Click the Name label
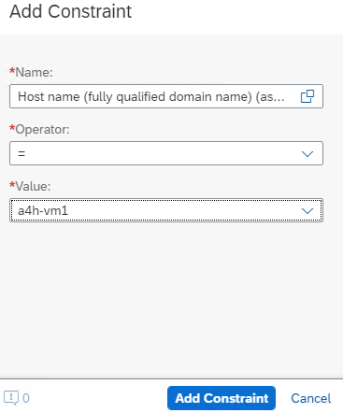Viewport: 343px width, 413px height. click(35, 72)
